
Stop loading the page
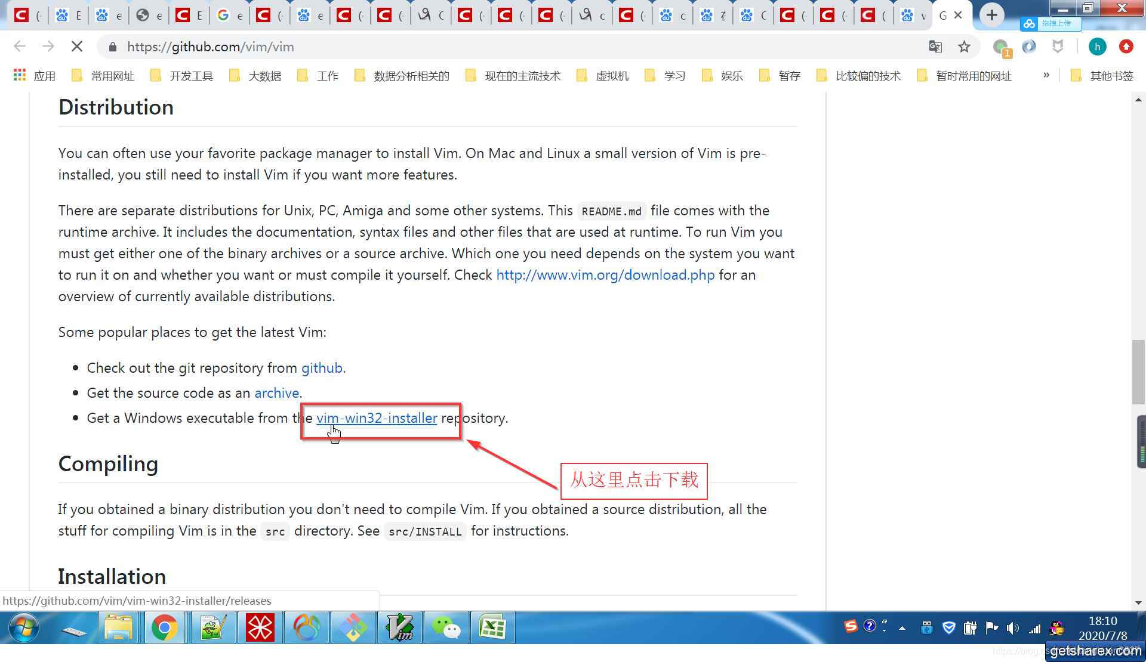[x=77, y=47]
